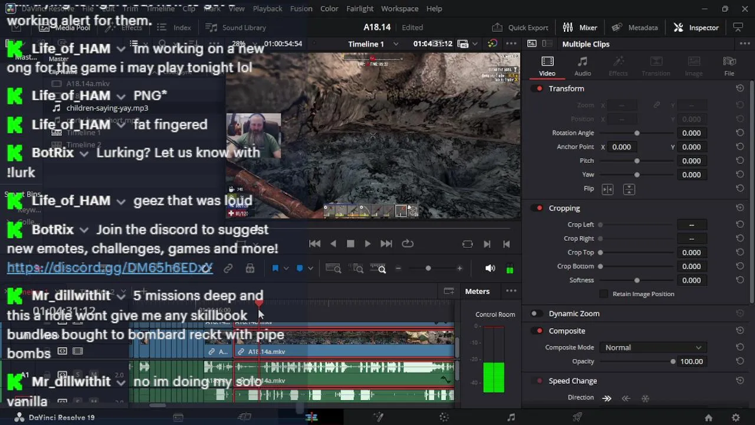Open the marker color dropdown arrow
The width and height of the screenshot is (755, 425).
[310, 269]
